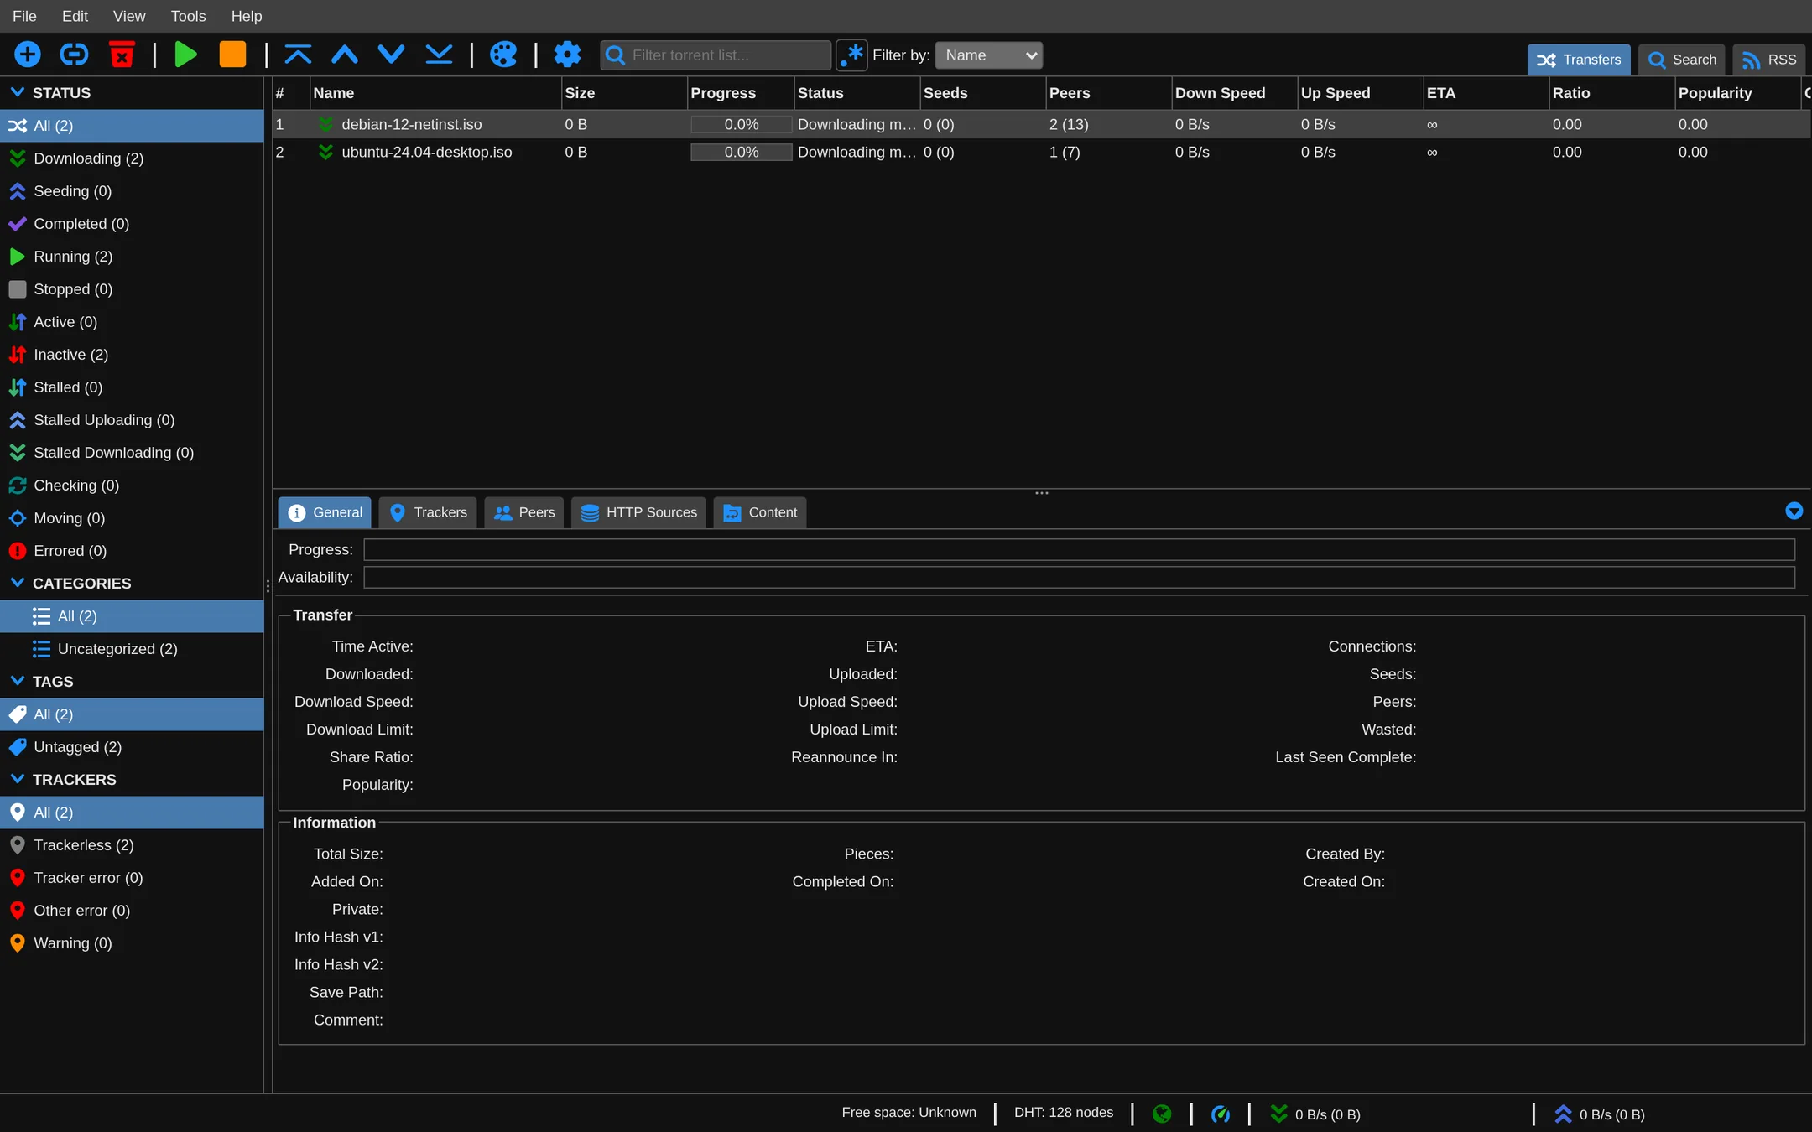Open the Trackers details tab

[x=428, y=512]
